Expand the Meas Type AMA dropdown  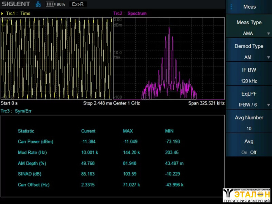coord(249,28)
